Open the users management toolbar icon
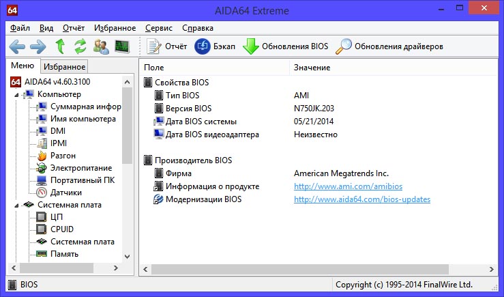 (101, 46)
